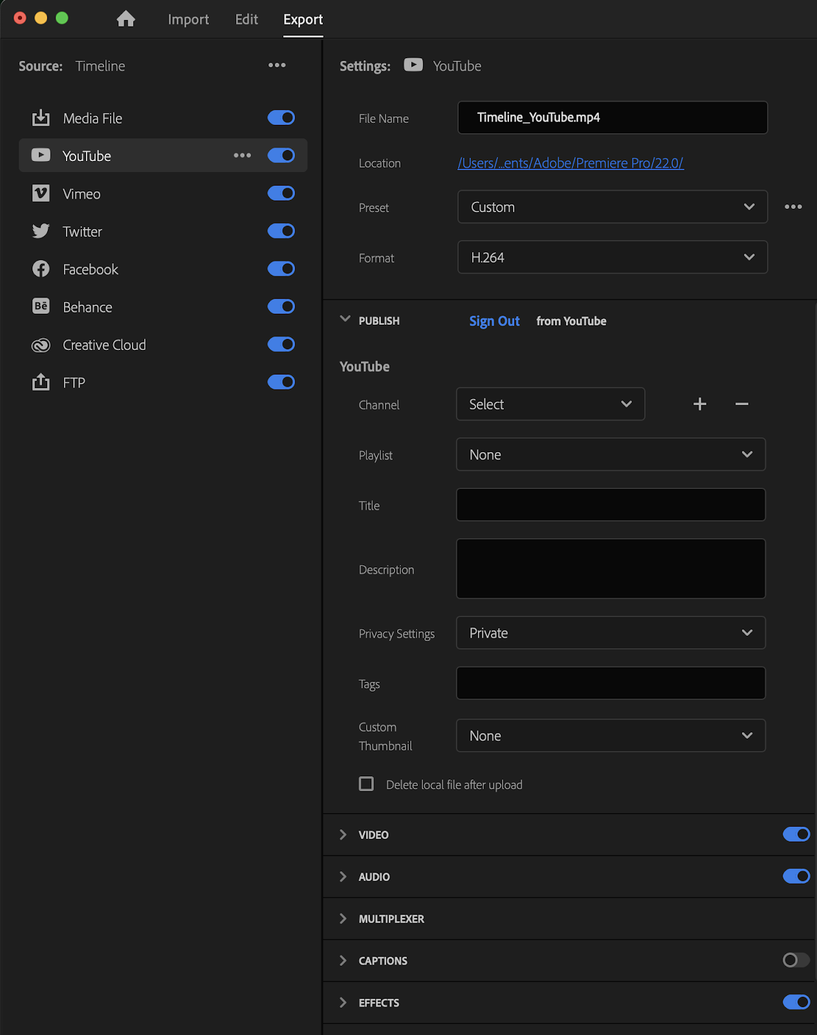
Task: Click the FTP upload icon
Action: 41,382
